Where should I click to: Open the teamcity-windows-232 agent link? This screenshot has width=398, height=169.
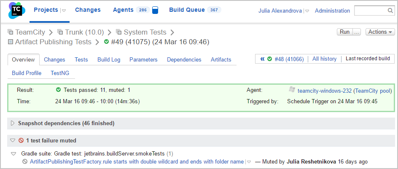pos(325,91)
